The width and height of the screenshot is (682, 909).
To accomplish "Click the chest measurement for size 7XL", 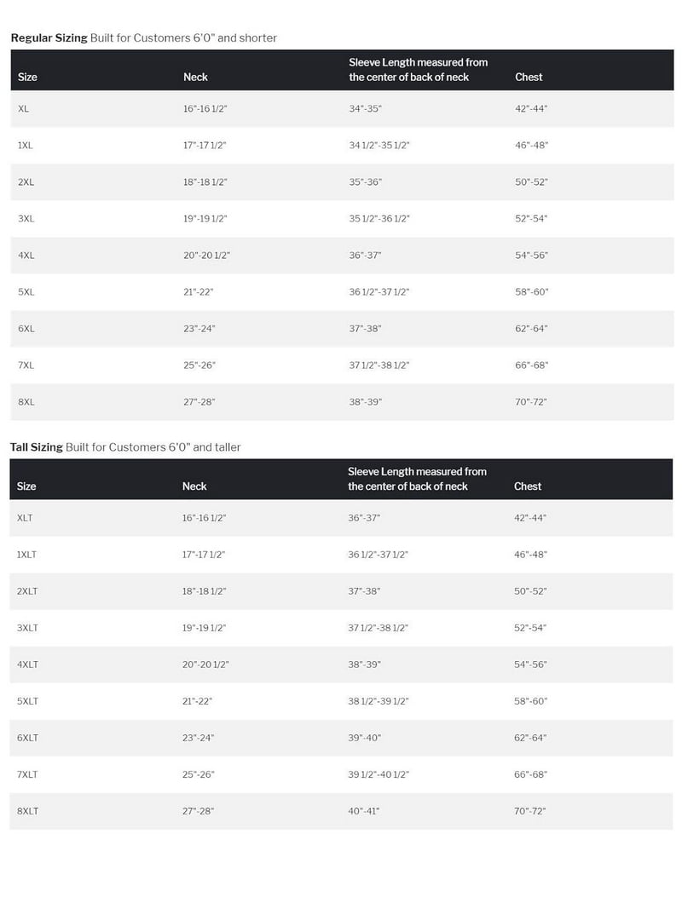I will tap(531, 365).
